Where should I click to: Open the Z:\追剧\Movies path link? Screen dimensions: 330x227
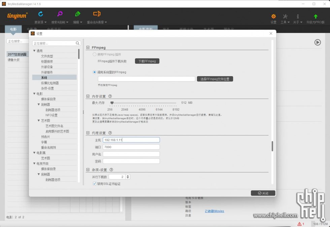coord(214,211)
